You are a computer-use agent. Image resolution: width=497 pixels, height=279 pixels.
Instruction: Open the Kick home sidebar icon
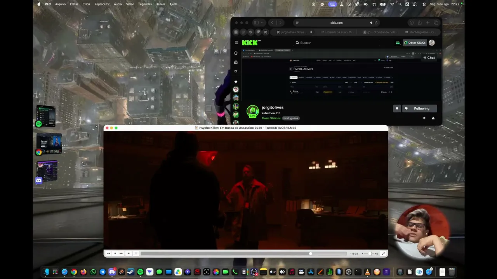(x=236, y=53)
